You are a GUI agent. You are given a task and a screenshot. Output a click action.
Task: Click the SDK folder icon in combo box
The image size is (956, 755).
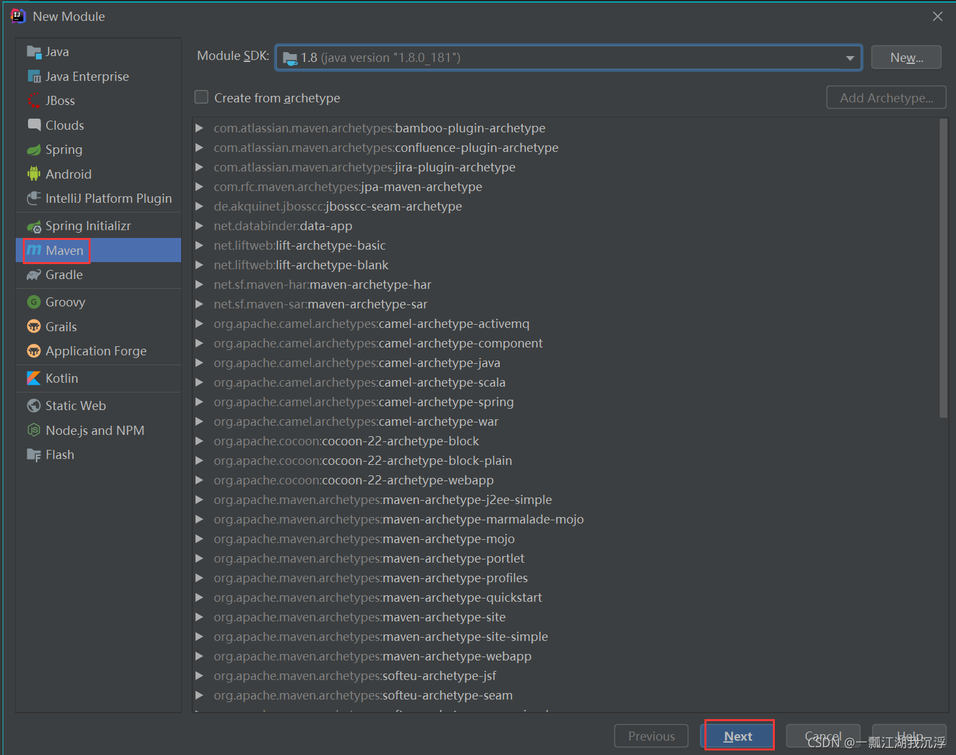[291, 58]
